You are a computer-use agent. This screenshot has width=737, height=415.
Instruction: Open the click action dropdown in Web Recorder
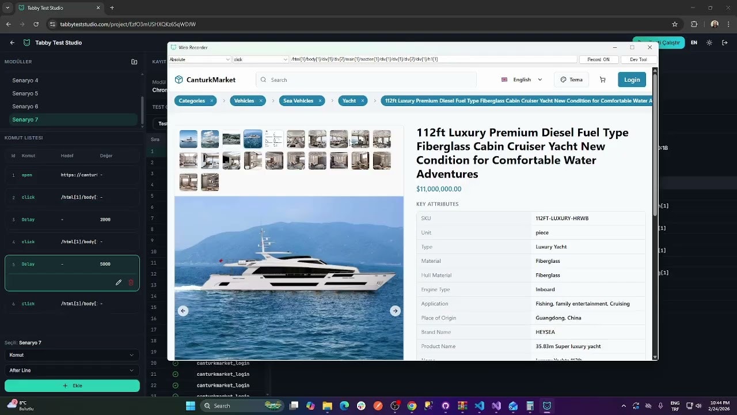pos(261,59)
